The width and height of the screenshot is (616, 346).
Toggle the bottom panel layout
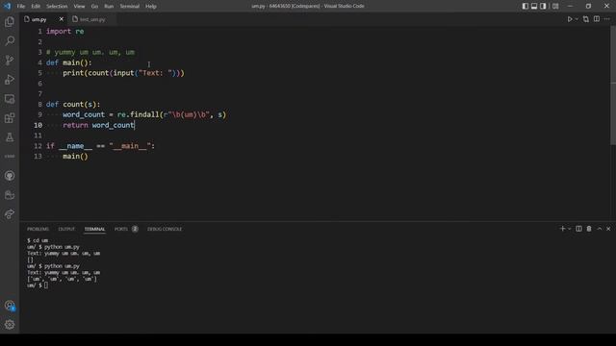534,6
